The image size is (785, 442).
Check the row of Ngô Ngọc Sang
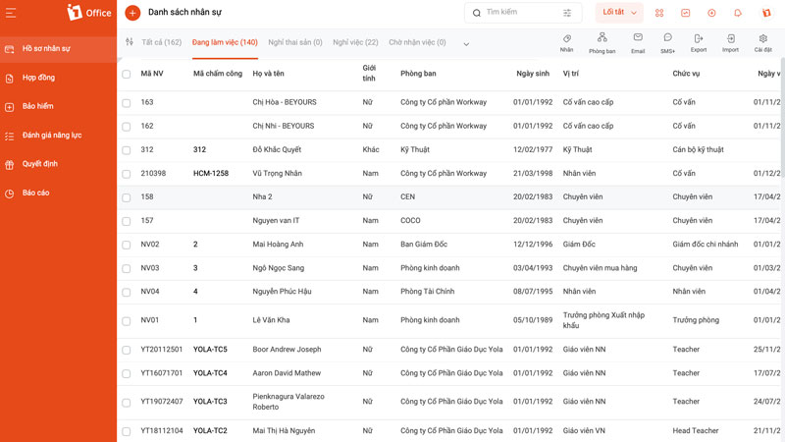127,268
